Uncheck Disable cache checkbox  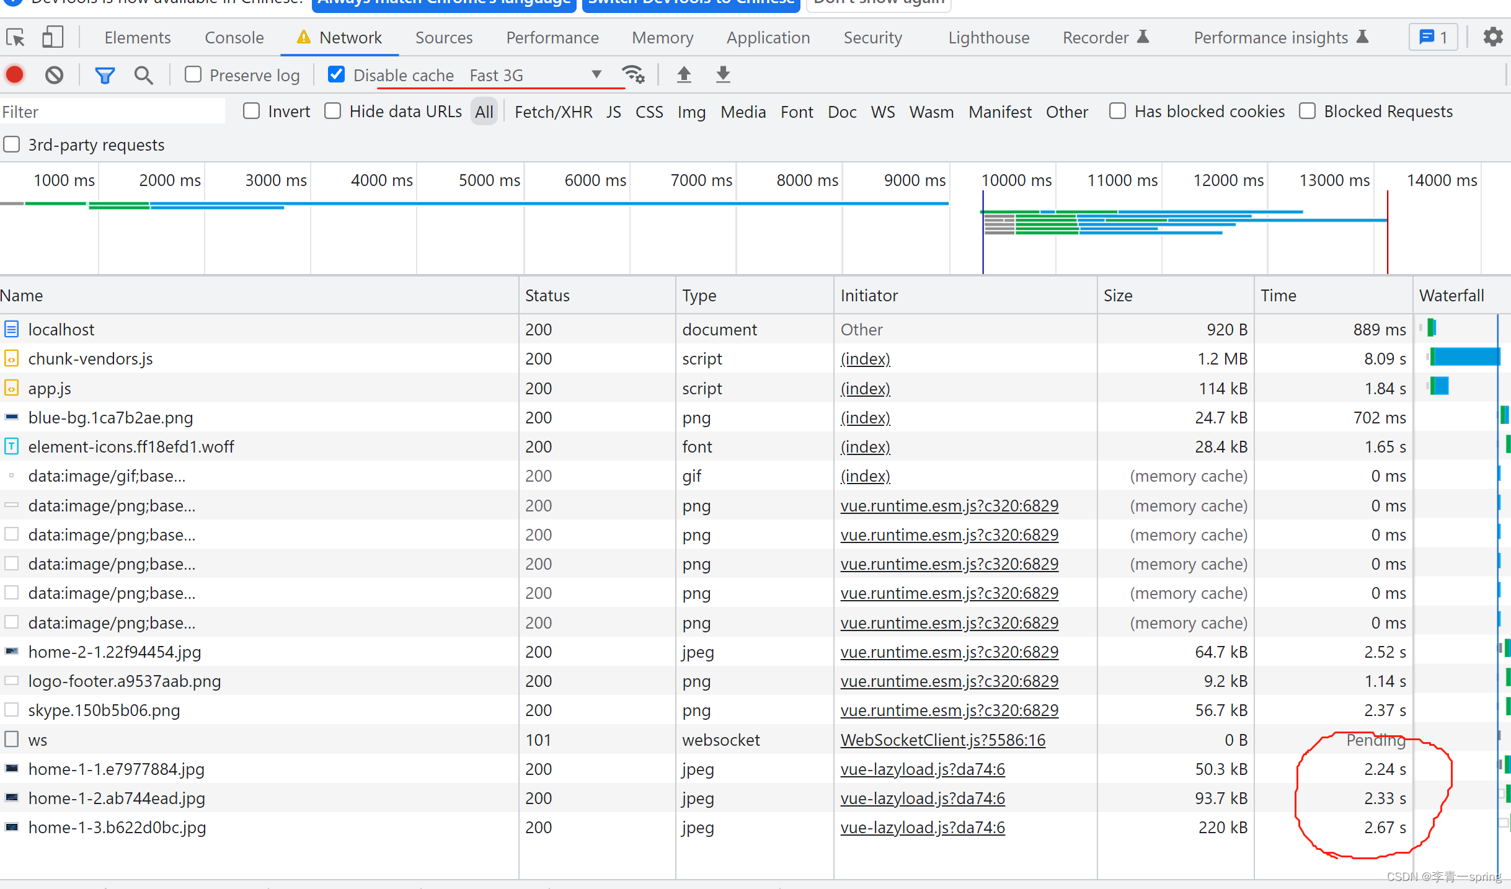point(336,75)
